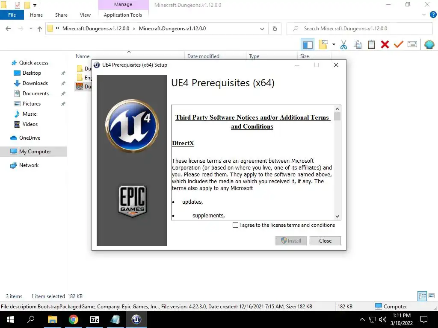
Task: Click parent Minecraft.Dungeons.v1.12.0.0 breadcrumb
Action: [96, 29]
